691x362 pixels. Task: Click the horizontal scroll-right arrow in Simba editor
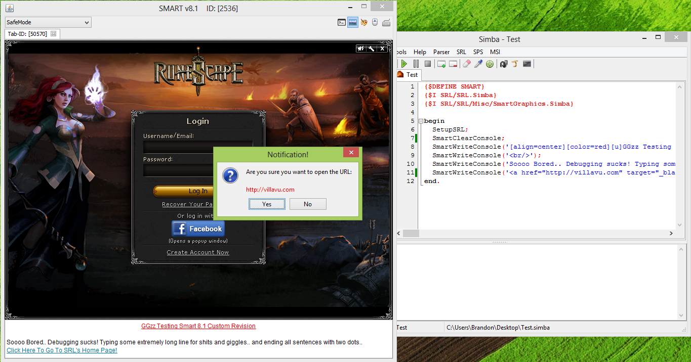671,233
